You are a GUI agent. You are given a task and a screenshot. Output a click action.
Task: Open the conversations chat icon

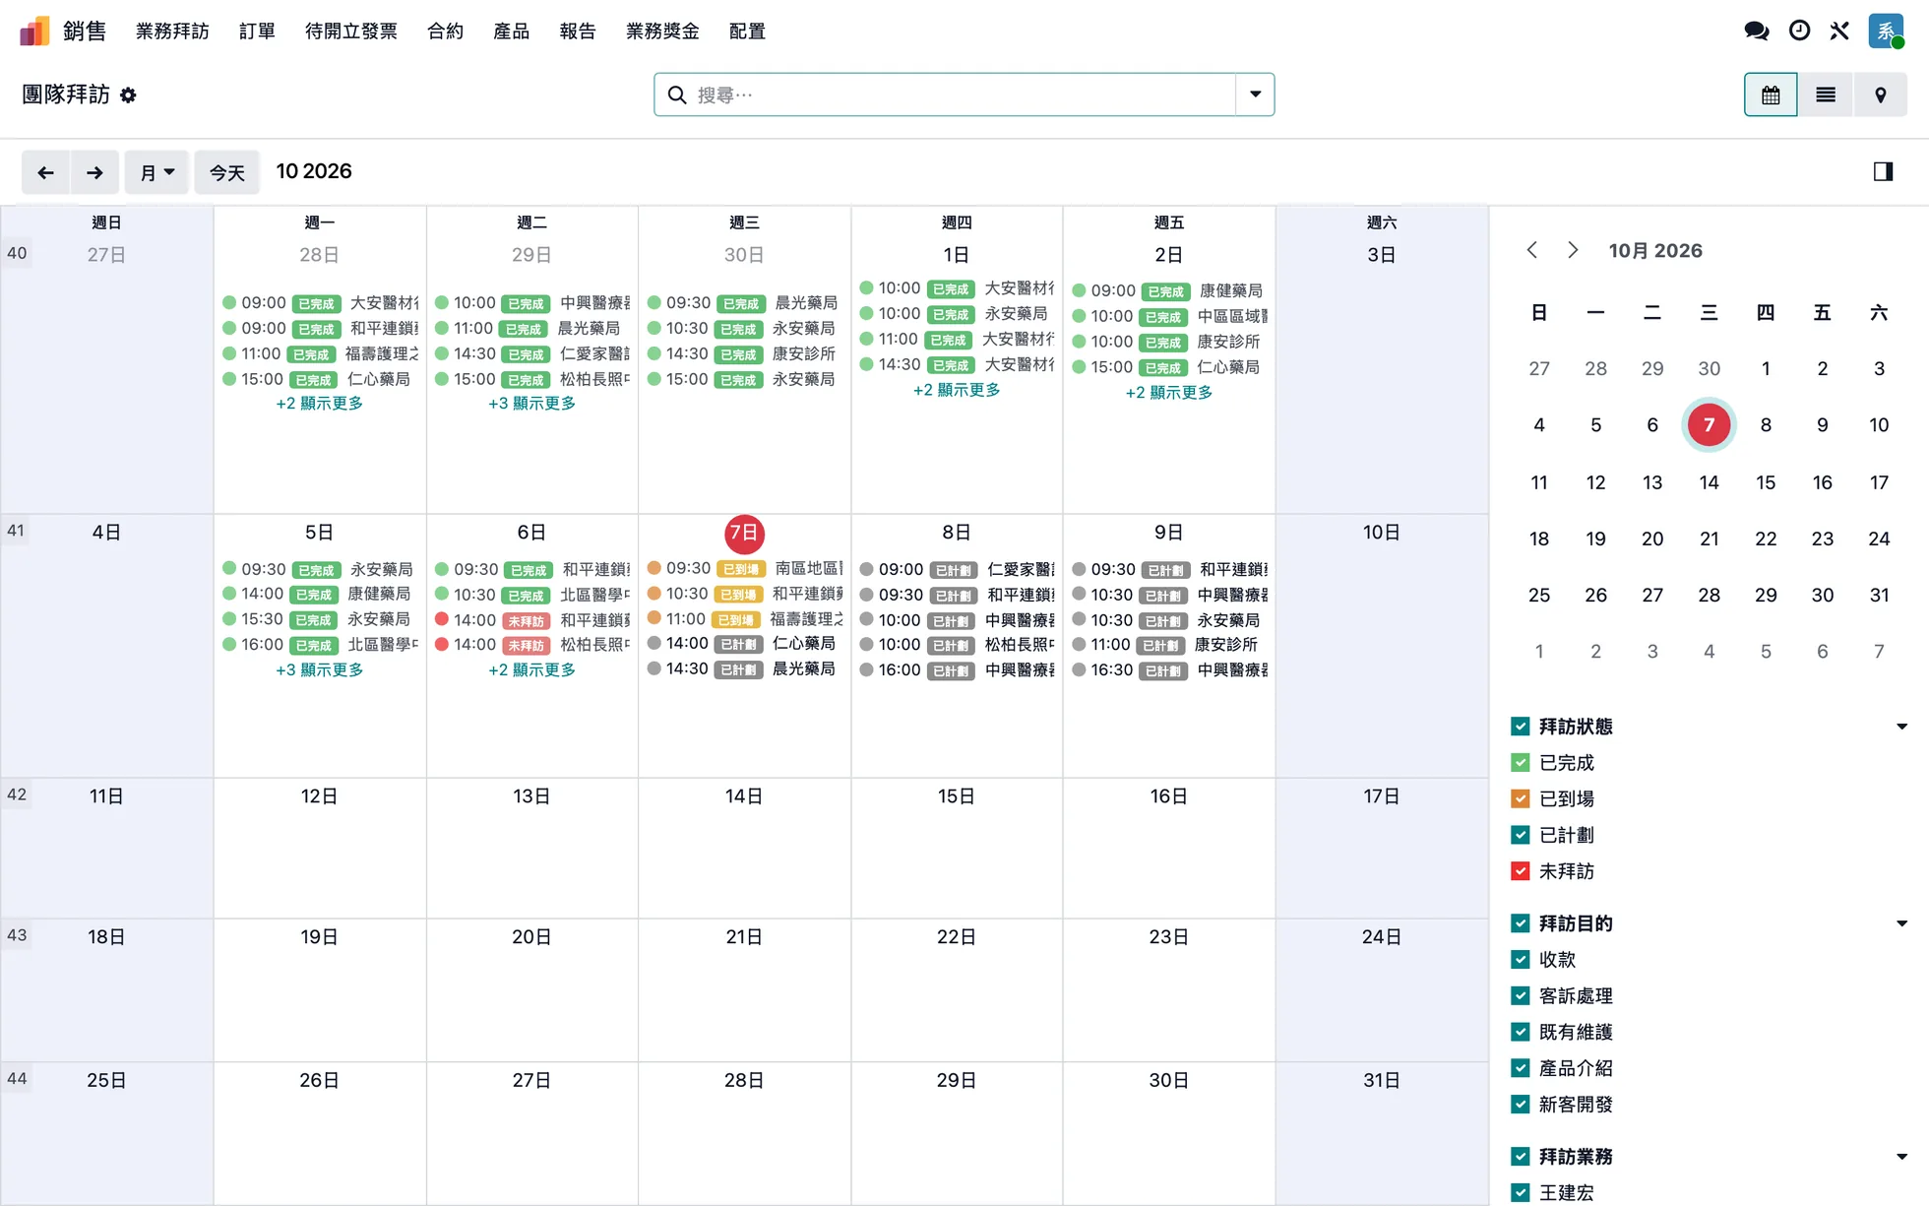point(1756,32)
